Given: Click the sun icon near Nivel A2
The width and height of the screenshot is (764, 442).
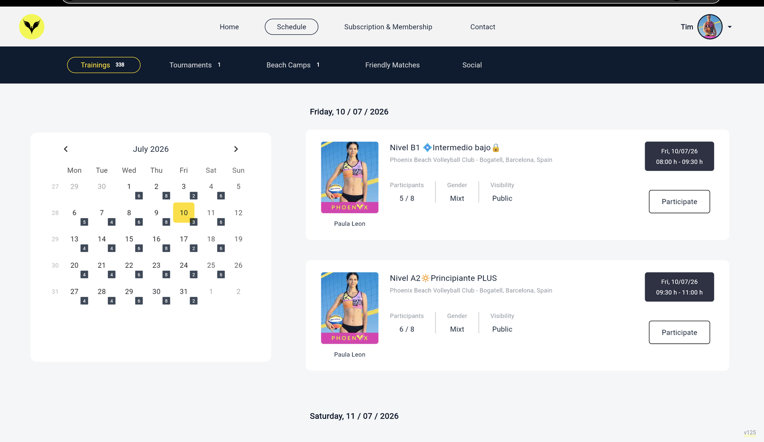Looking at the screenshot, I should [x=425, y=278].
